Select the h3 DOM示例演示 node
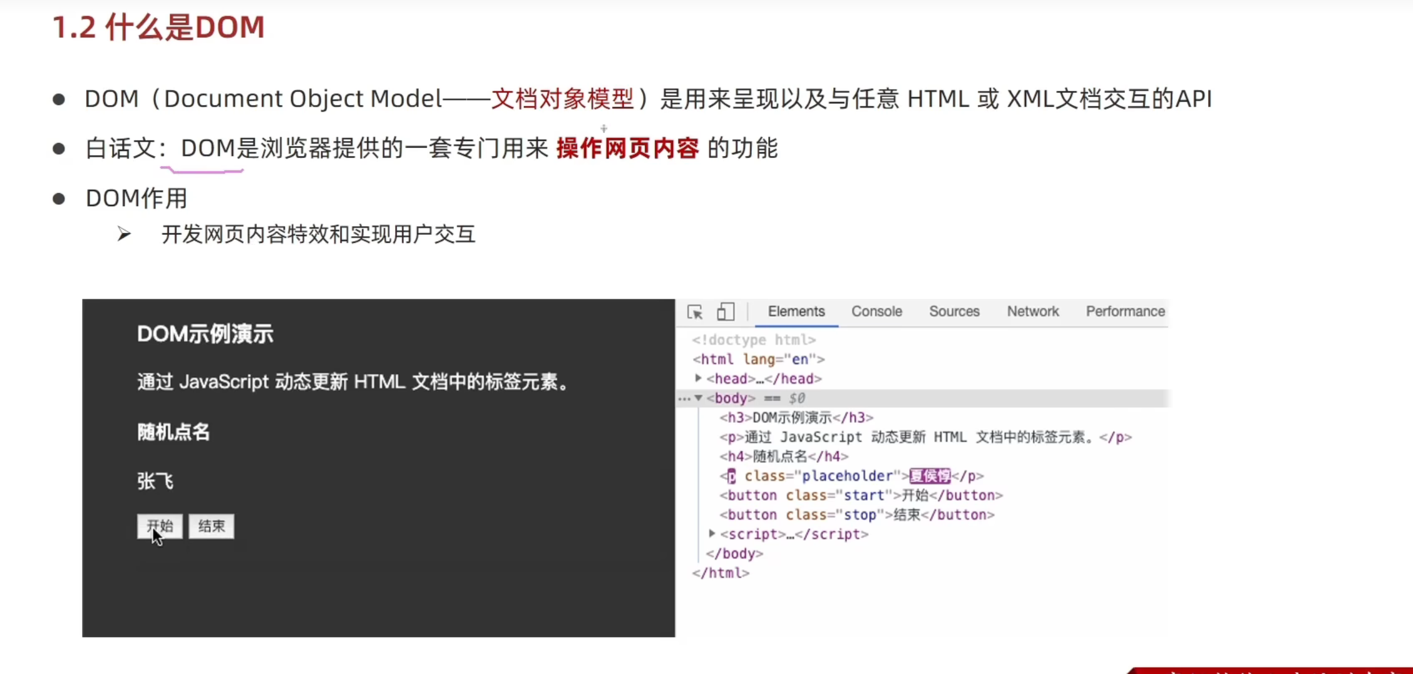Screen dimensions: 1413x674 796,417
